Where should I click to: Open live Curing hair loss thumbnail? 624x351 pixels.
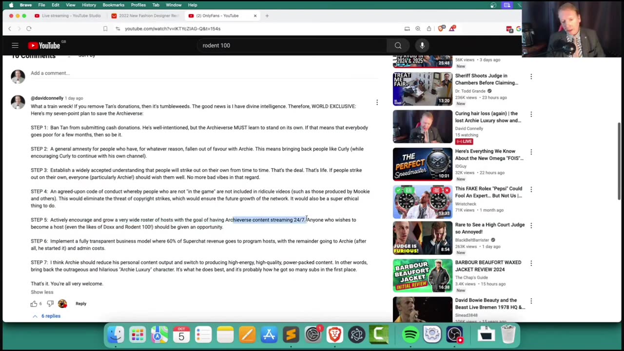(423, 126)
